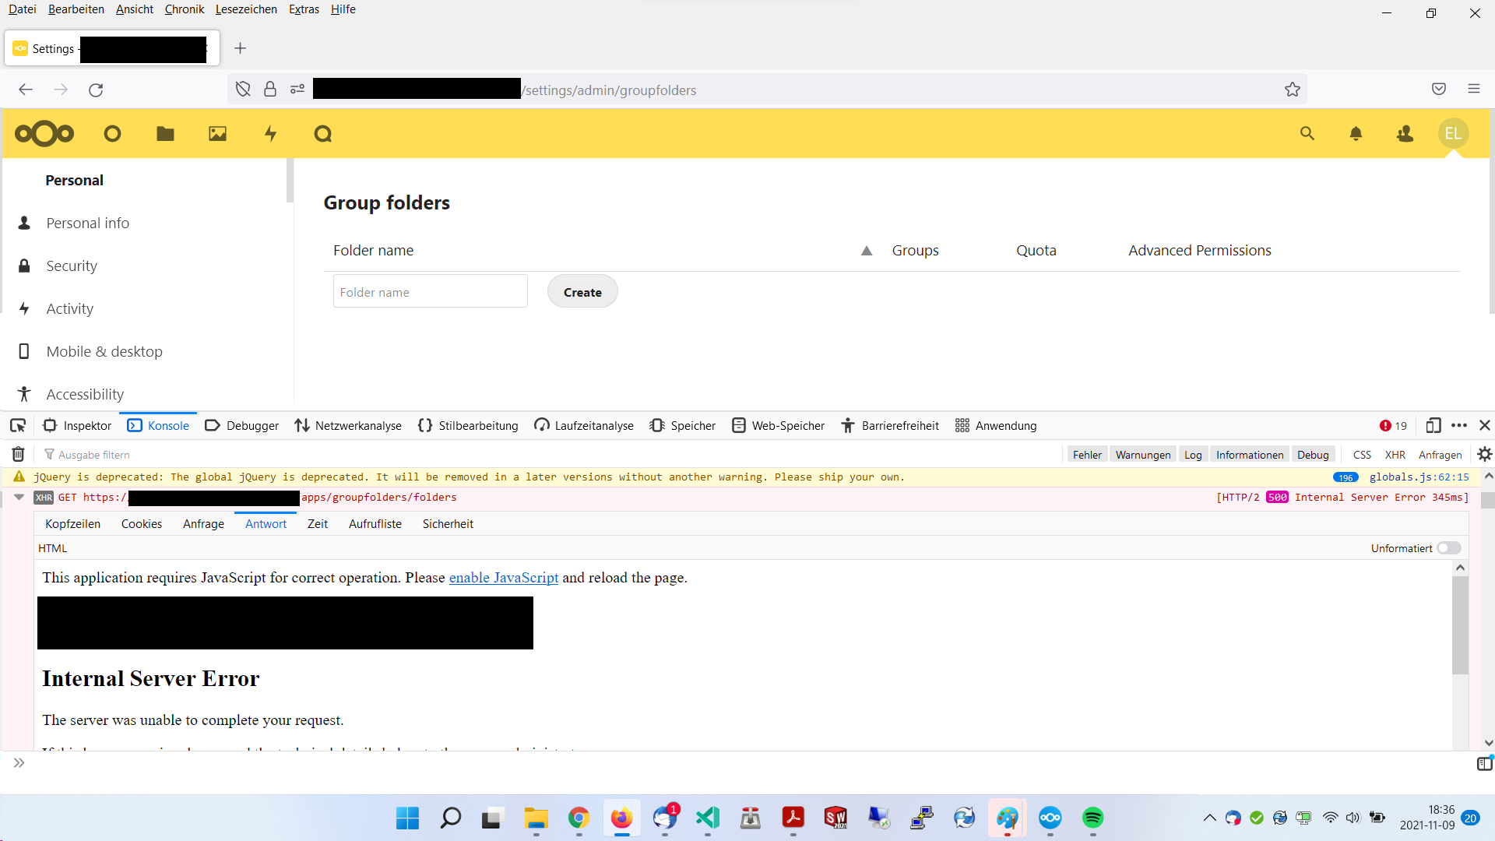Open the Files app in Nextcloud
Screen dimensions: 1495x841
coord(165,133)
